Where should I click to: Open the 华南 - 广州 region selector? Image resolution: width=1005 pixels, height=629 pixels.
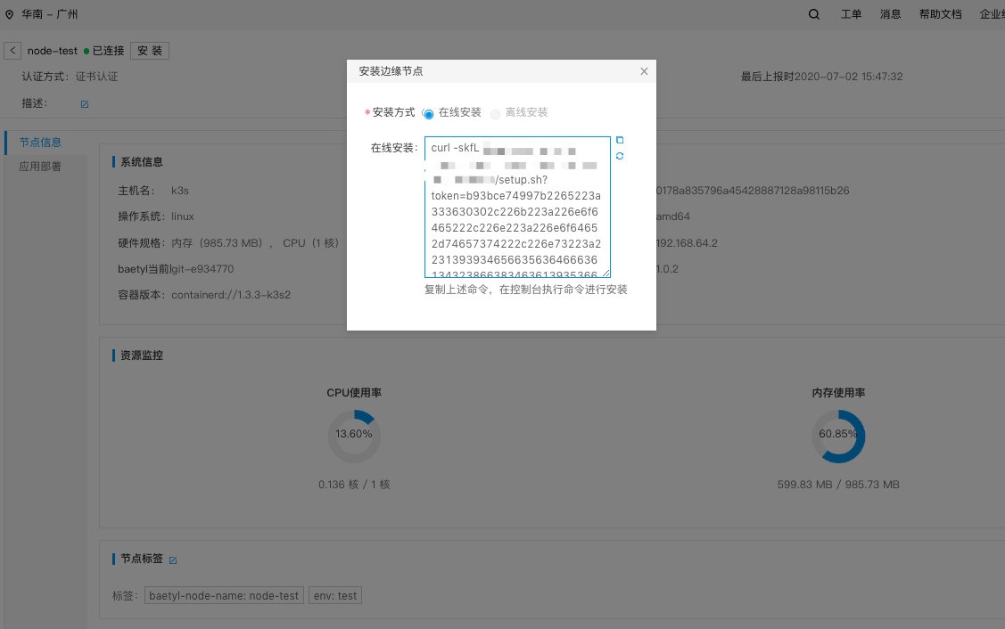tap(49, 14)
